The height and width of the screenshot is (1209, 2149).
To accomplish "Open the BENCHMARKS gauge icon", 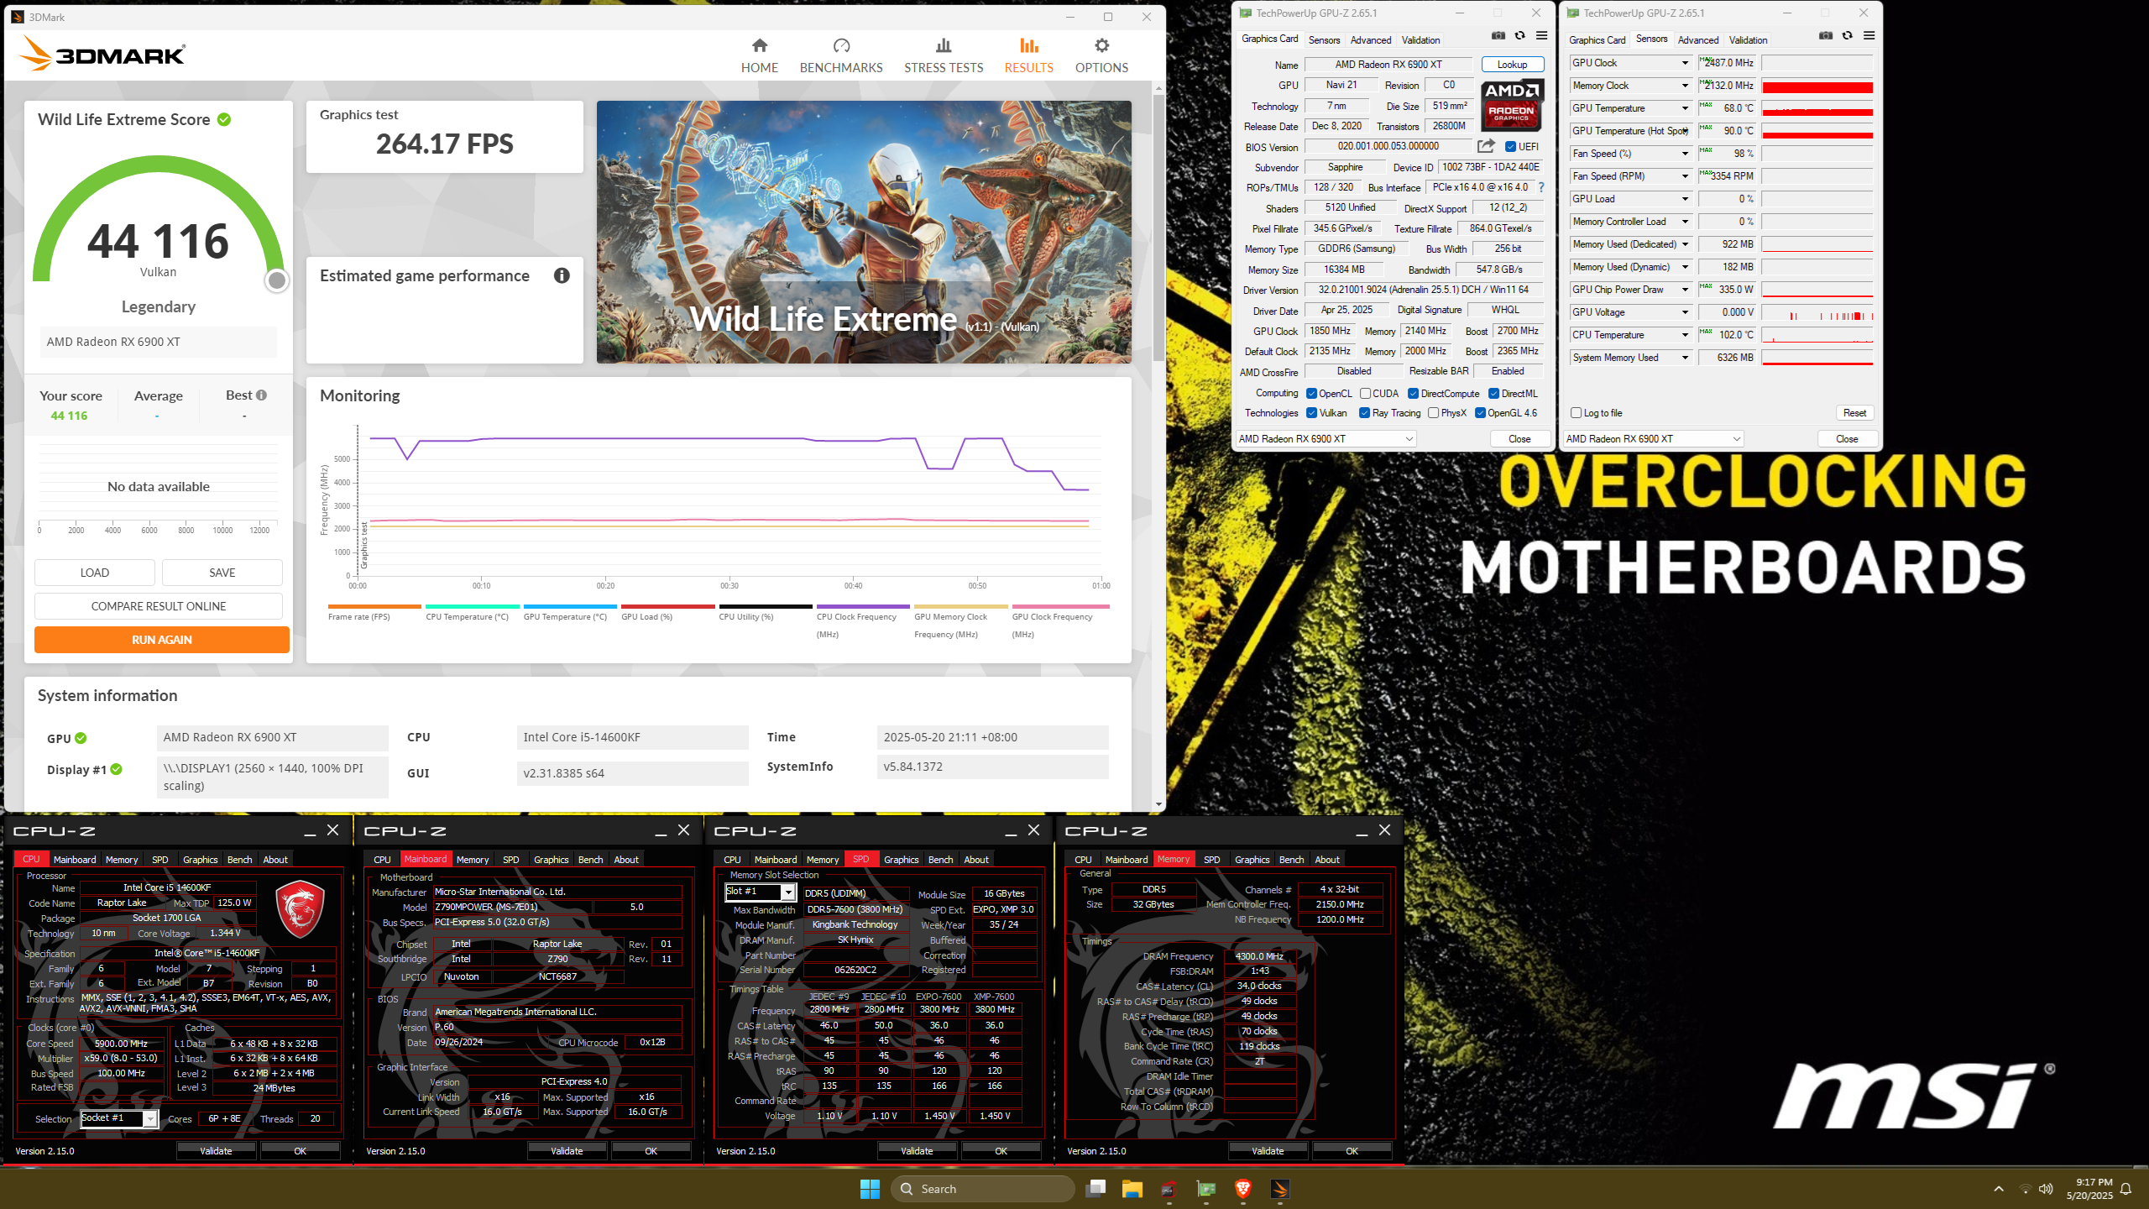I will 841,45.
